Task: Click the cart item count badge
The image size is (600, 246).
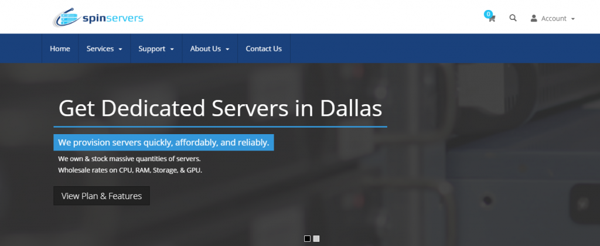Action: pyautogui.click(x=487, y=13)
